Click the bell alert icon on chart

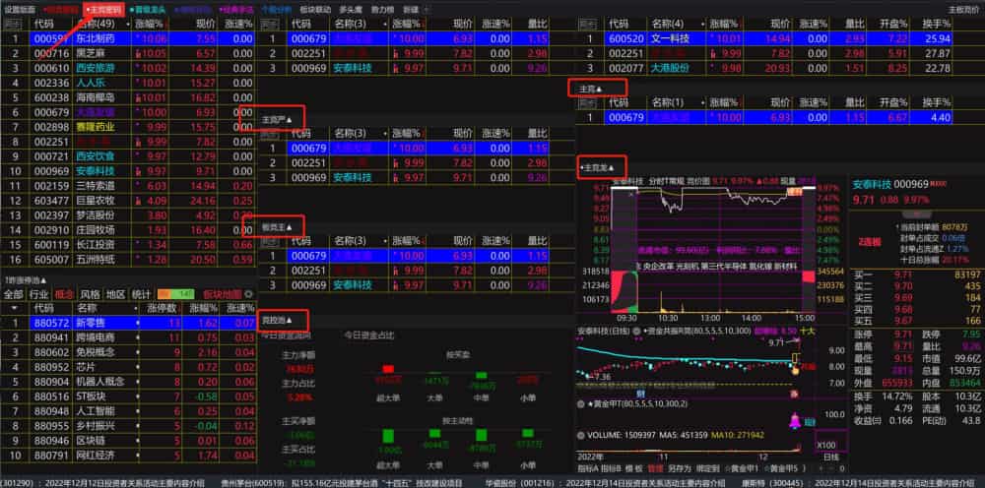[x=795, y=421]
